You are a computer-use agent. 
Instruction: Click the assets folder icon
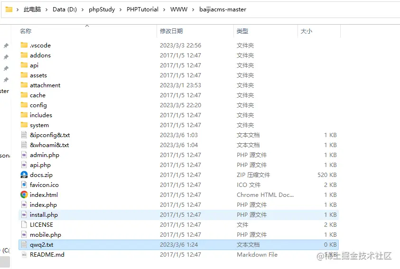(24, 75)
